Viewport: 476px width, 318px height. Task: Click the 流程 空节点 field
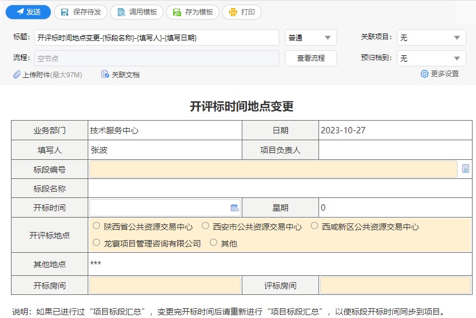point(156,58)
